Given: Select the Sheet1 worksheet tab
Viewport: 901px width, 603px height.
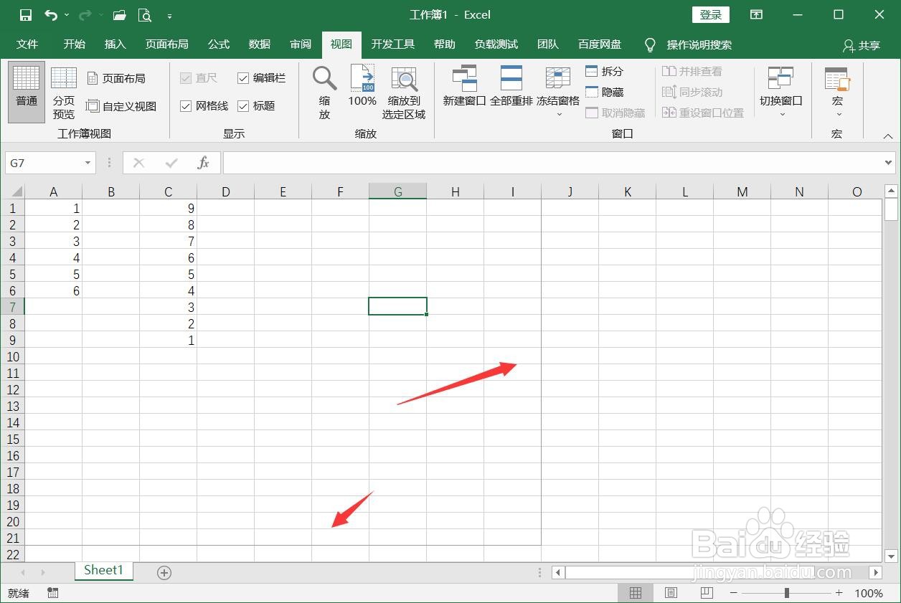Looking at the screenshot, I should coord(104,571).
